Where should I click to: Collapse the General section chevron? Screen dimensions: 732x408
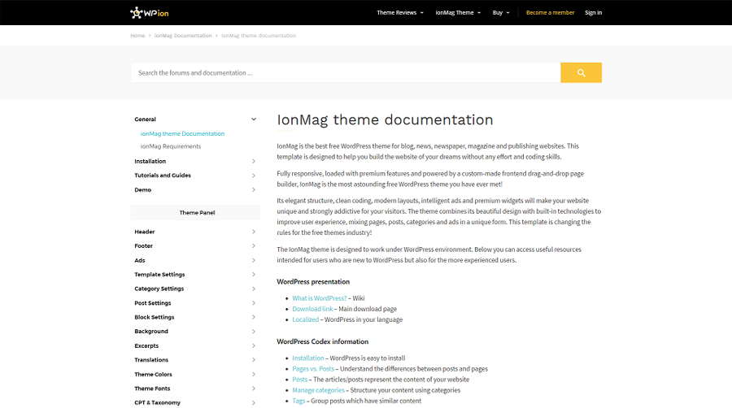254,119
